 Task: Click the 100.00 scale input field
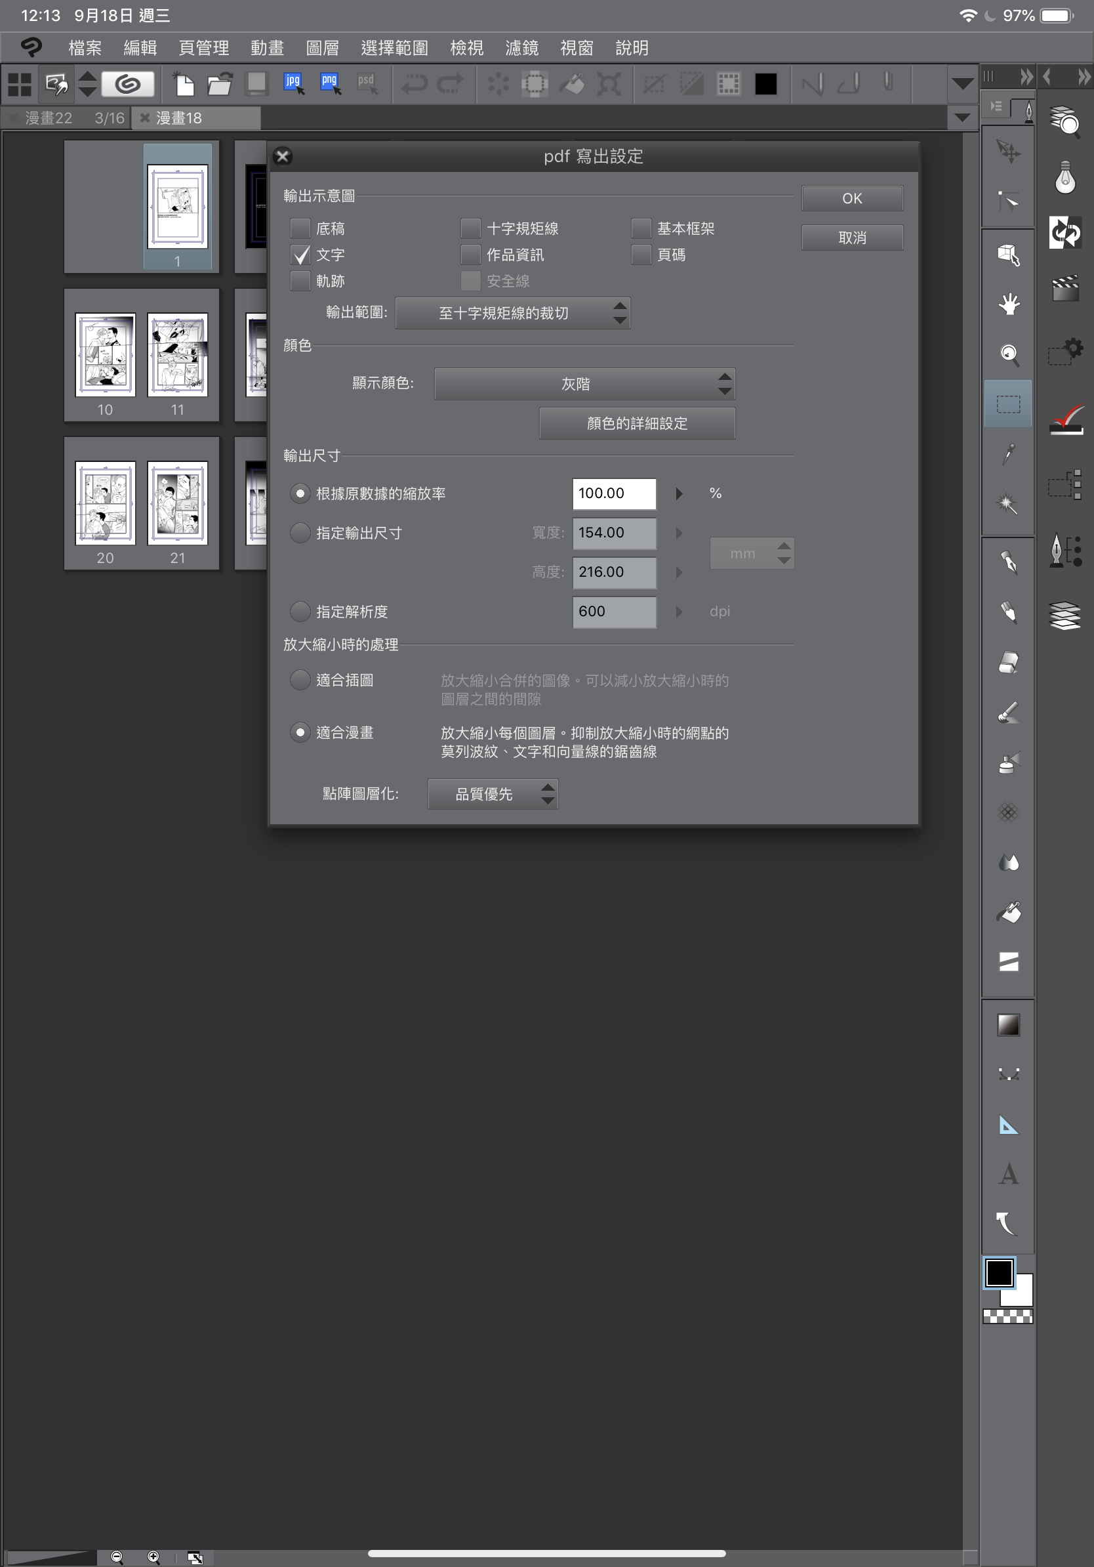pos(615,493)
